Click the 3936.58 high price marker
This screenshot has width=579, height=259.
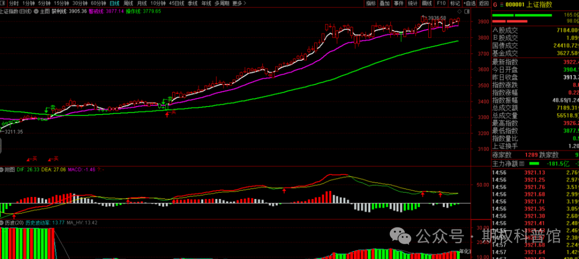pos(436,18)
